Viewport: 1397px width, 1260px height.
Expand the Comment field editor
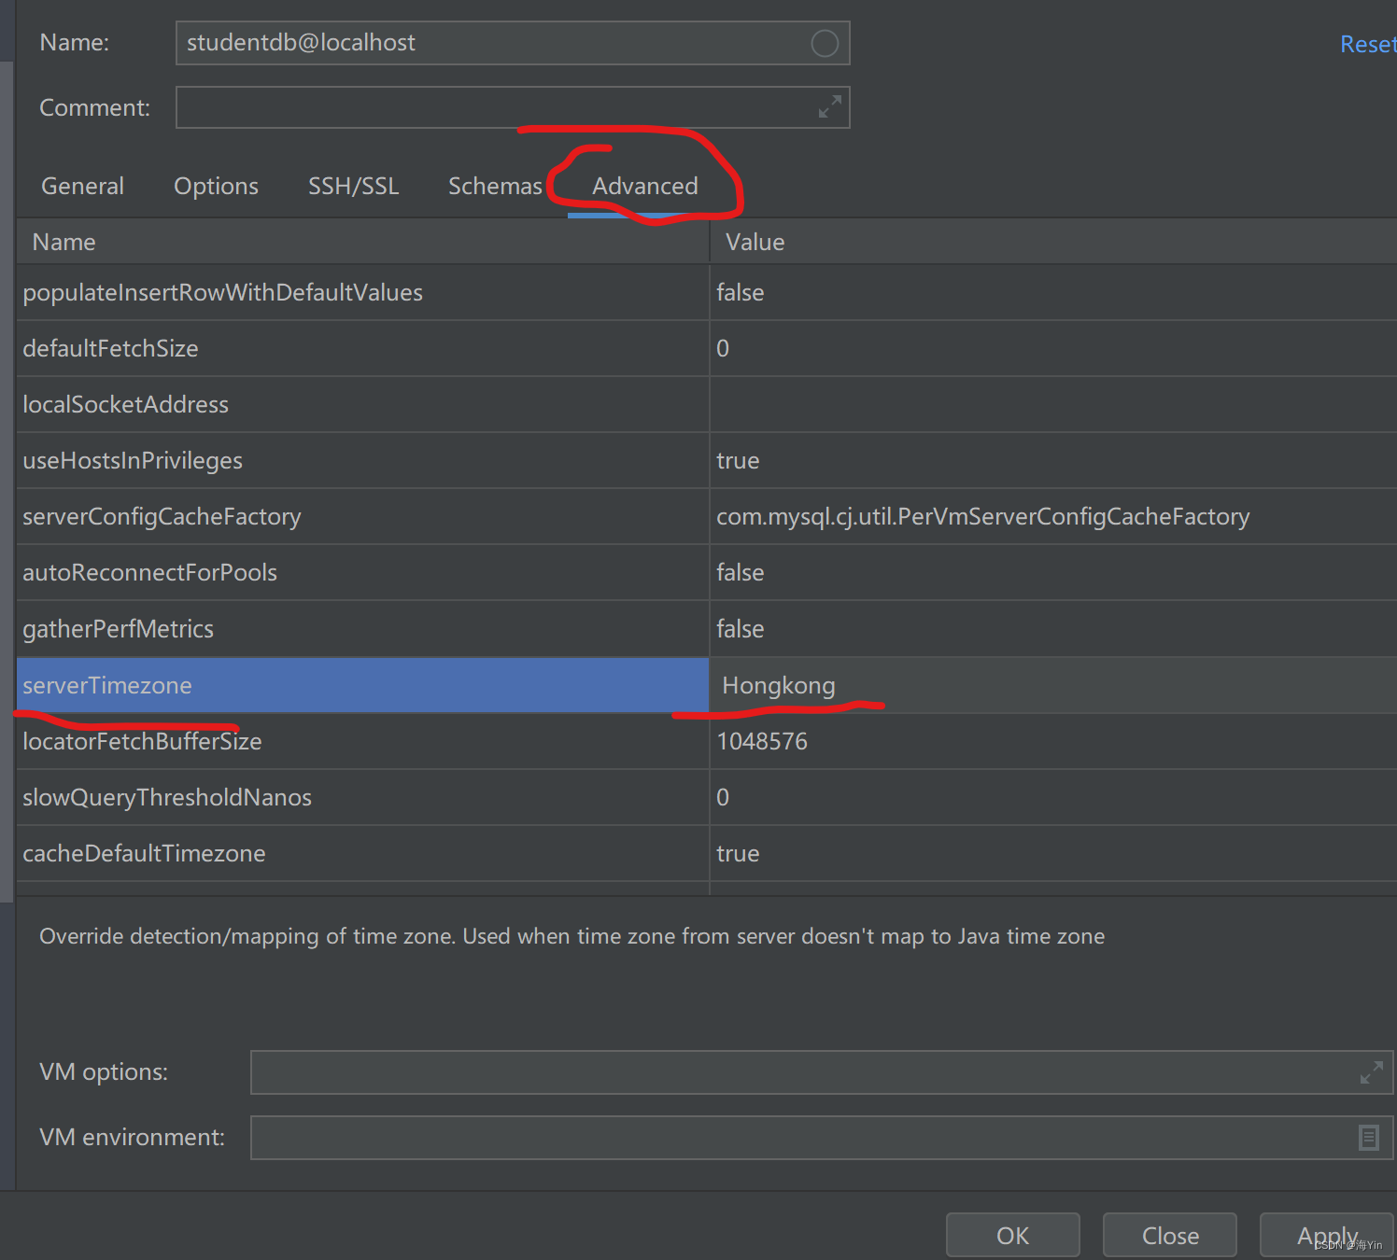pos(829,107)
